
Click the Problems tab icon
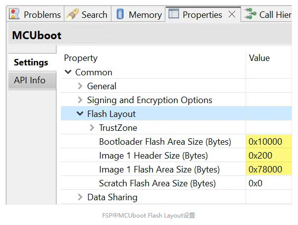click(x=15, y=14)
